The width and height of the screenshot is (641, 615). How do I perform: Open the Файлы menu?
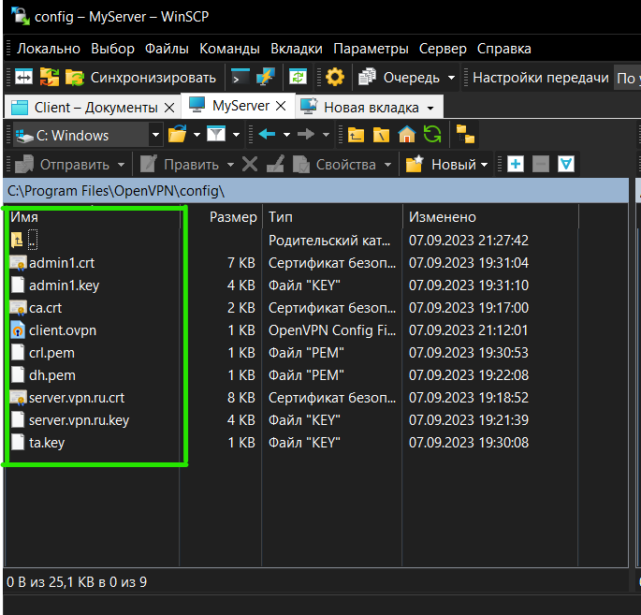[167, 49]
